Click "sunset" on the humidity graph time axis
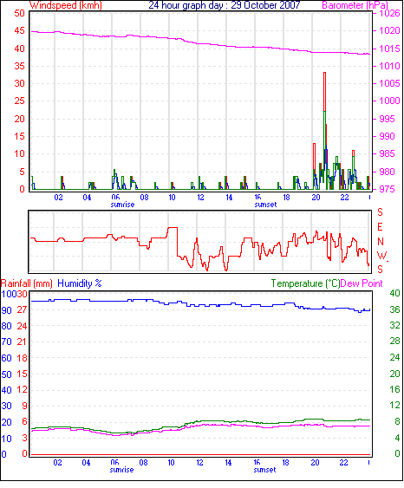Screen dimensions: 404x488 (x=264, y=470)
